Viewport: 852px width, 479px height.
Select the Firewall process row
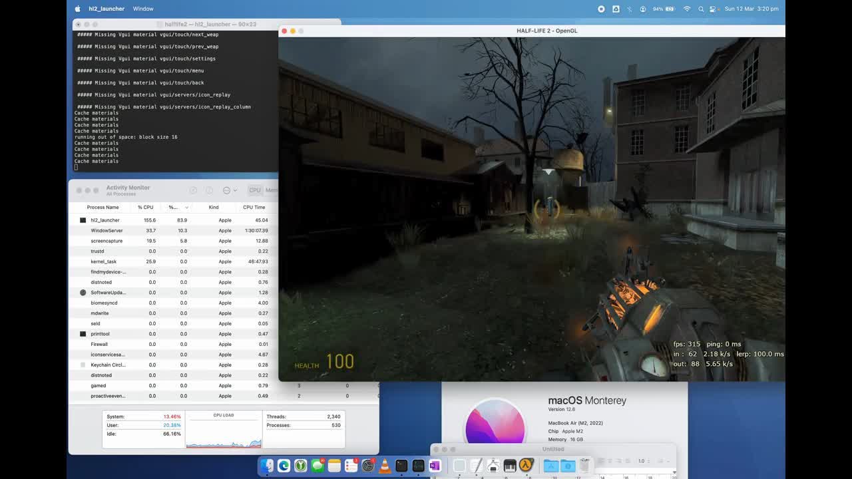173,344
